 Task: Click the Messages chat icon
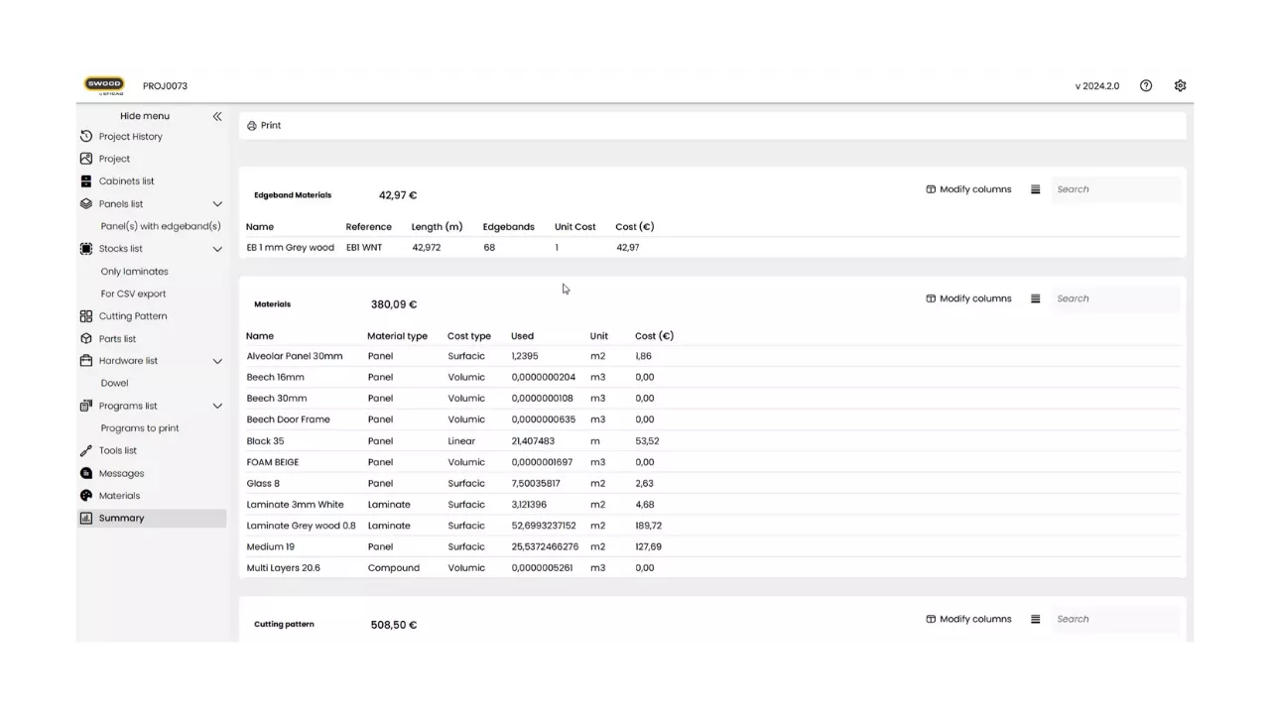tap(86, 473)
